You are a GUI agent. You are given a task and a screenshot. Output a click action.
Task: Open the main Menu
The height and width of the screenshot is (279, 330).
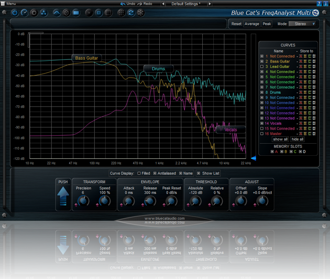(8, 4)
